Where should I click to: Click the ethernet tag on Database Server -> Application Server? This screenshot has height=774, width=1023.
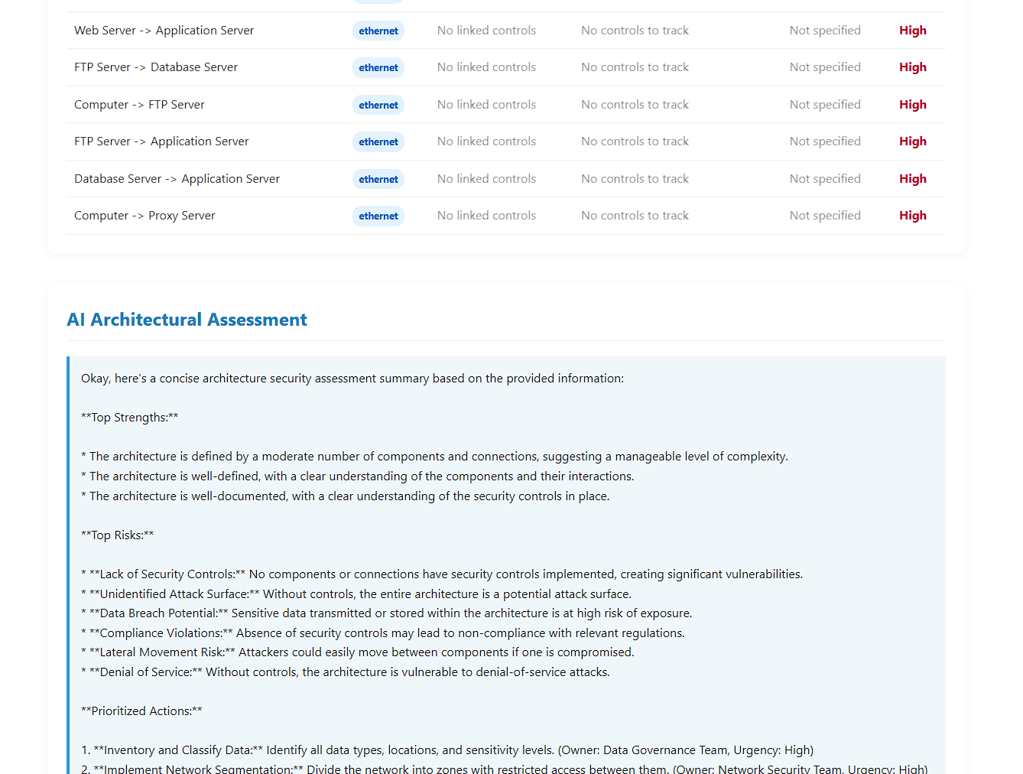[378, 178]
